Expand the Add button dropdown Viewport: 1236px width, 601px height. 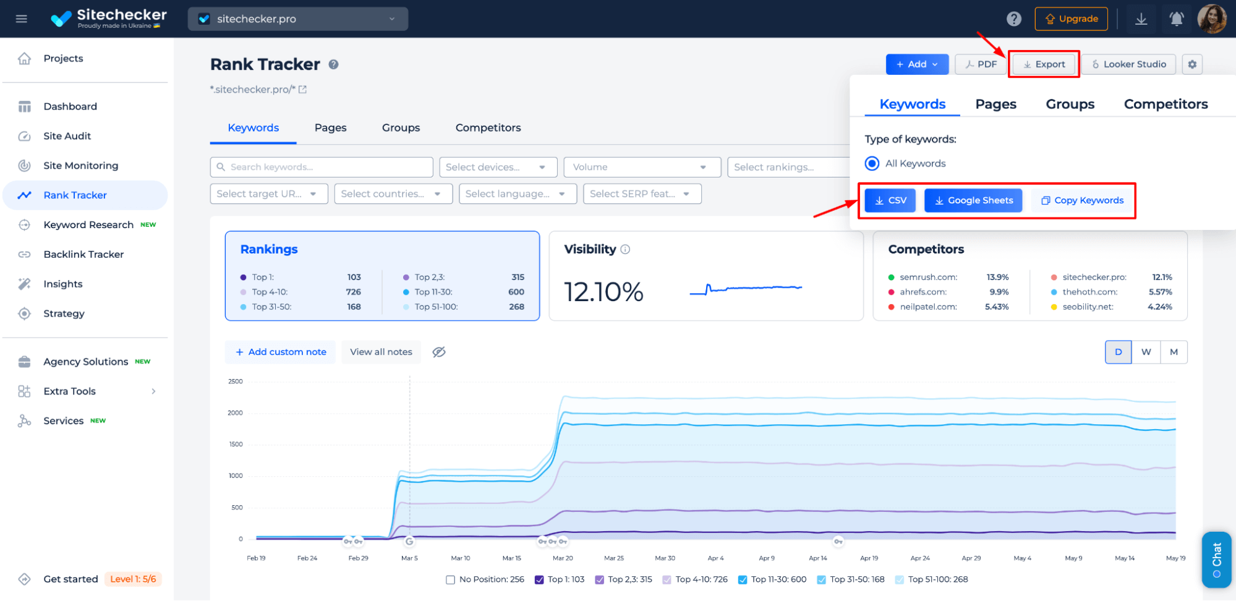pos(917,64)
